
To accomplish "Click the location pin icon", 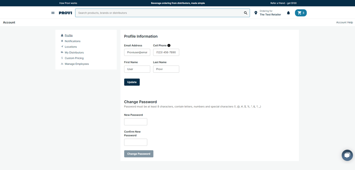I will (x=256, y=13).
